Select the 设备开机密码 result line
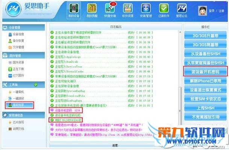This screenshot has height=150, width=229. tap(65, 110)
